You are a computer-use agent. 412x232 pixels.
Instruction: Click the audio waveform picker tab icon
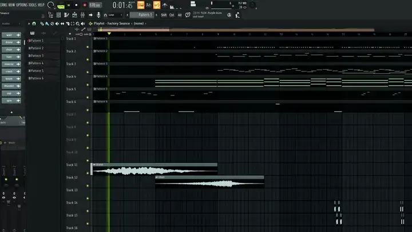coord(43,33)
